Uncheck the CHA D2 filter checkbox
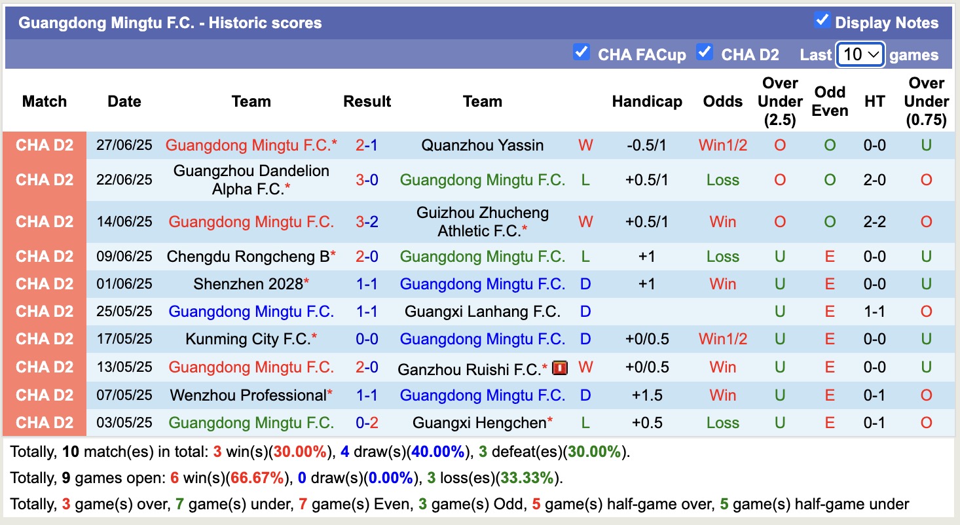This screenshot has height=525, width=960. [705, 52]
